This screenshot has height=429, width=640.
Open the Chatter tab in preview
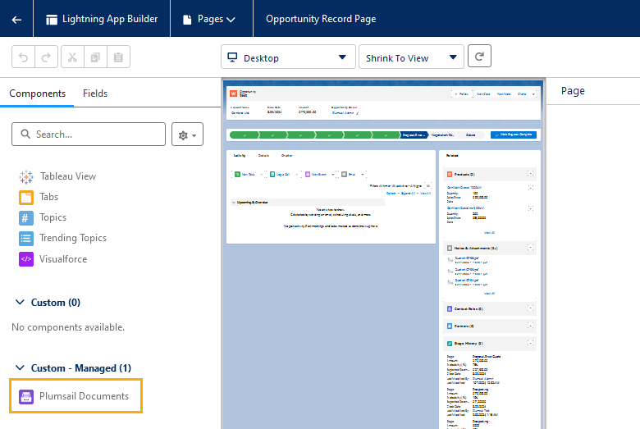(x=287, y=156)
